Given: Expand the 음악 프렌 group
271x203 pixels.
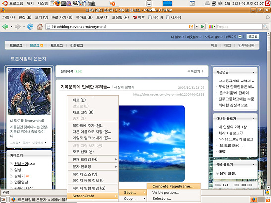Looking at the screenshot, I should pos(217,173).
